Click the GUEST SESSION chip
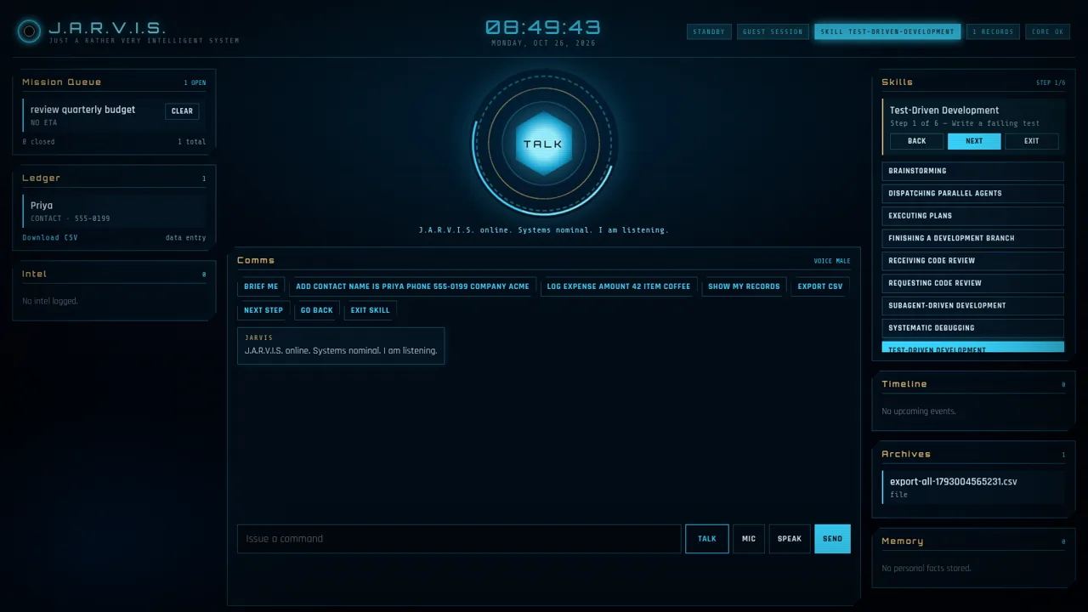Screen dimensions: 1088x612 coord(773,32)
